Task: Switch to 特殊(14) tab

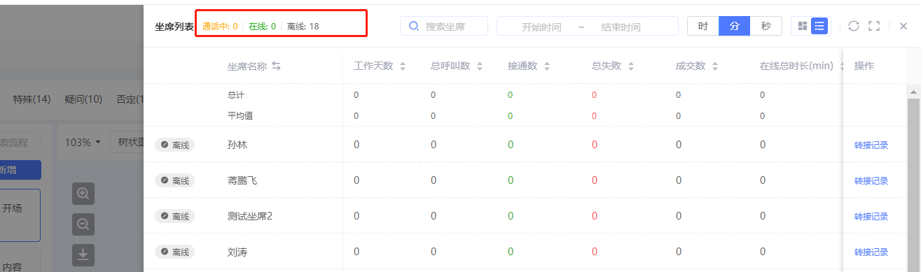Action: click(x=32, y=99)
